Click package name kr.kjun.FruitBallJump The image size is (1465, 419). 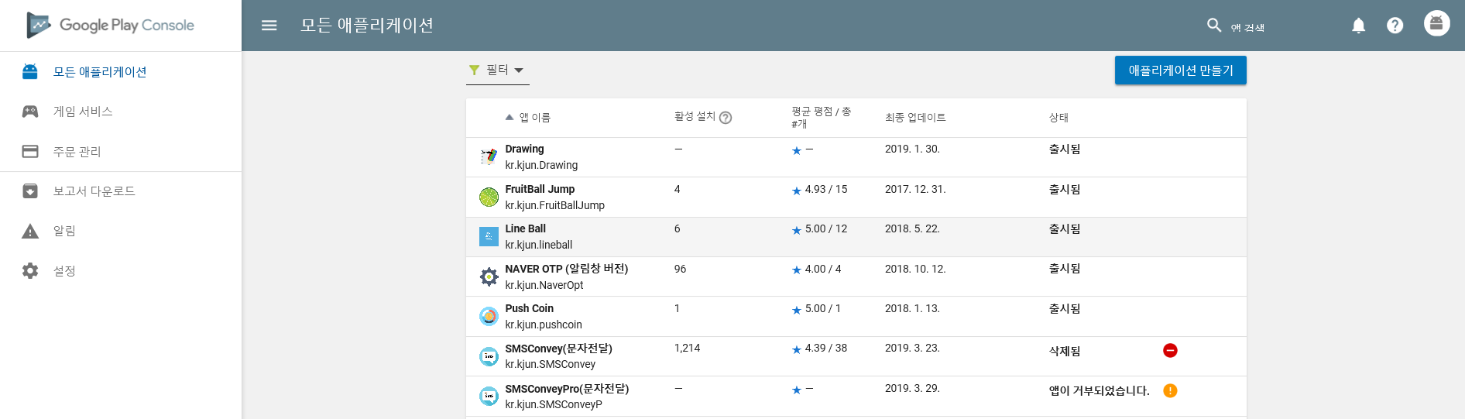click(554, 205)
